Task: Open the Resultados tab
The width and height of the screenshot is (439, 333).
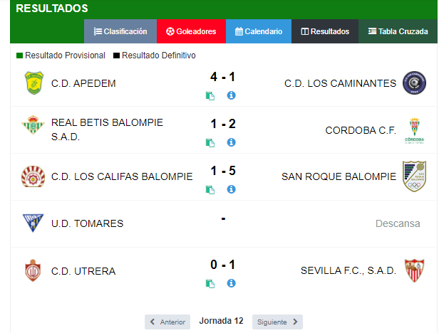Action: (325, 31)
